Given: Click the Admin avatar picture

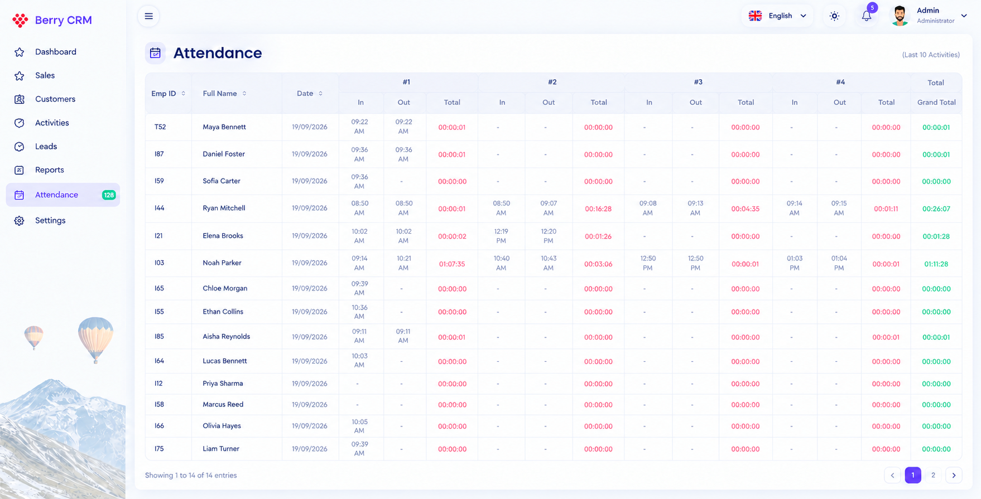Looking at the screenshot, I should point(900,16).
